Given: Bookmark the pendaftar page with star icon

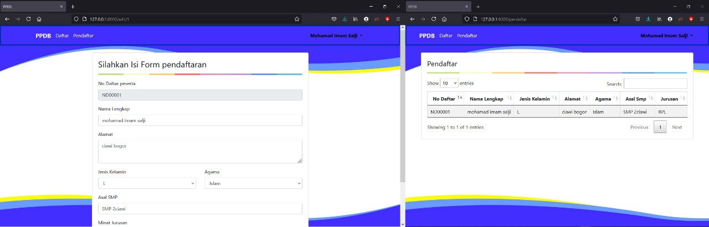Looking at the screenshot, I should 615,19.
